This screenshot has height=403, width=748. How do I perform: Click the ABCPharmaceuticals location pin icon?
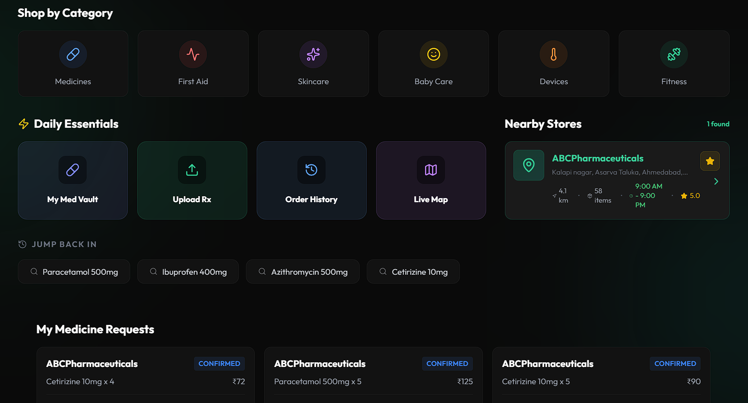click(x=529, y=165)
